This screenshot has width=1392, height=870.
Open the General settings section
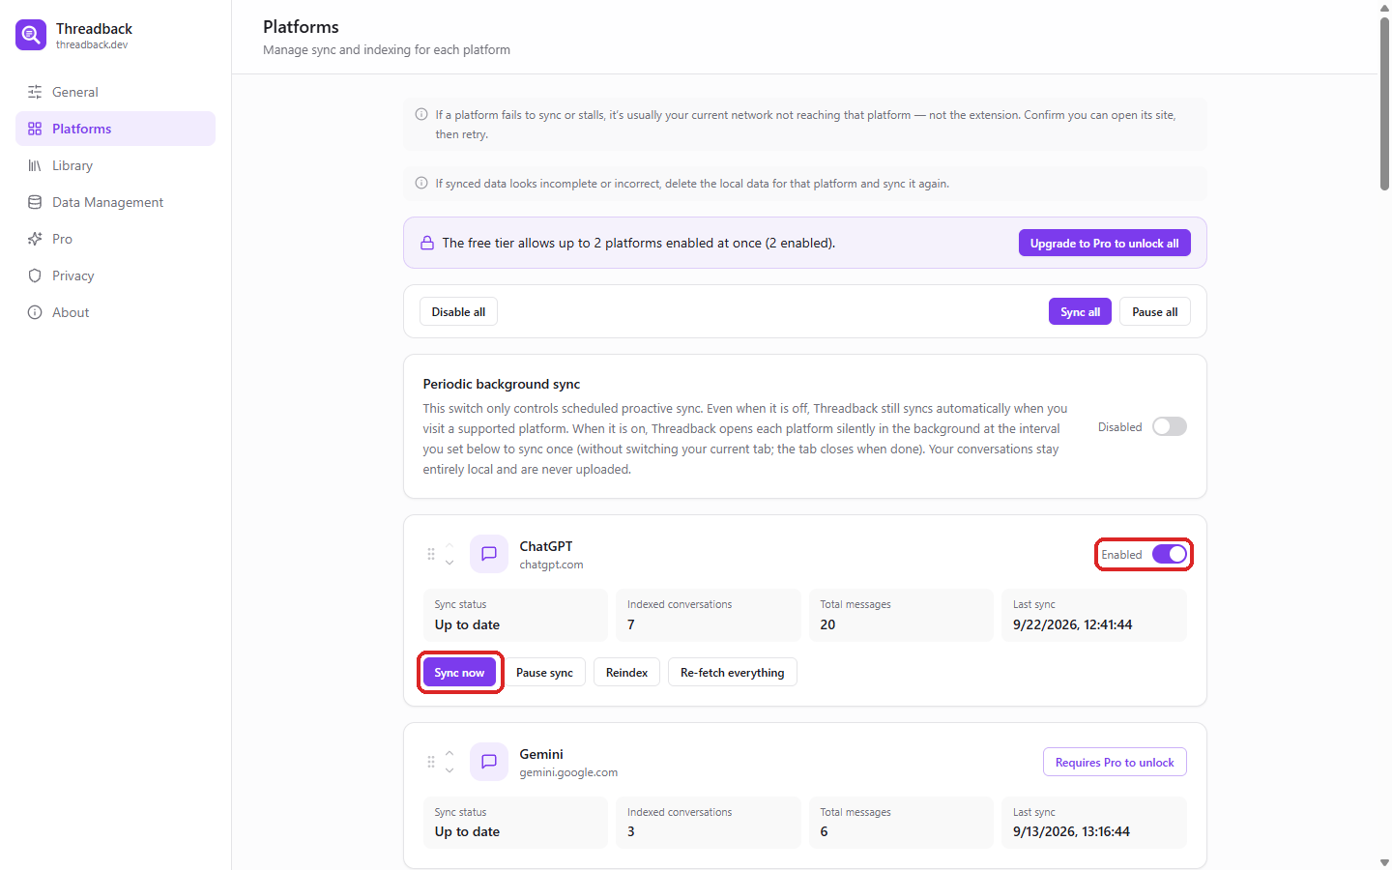coord(115,92)
